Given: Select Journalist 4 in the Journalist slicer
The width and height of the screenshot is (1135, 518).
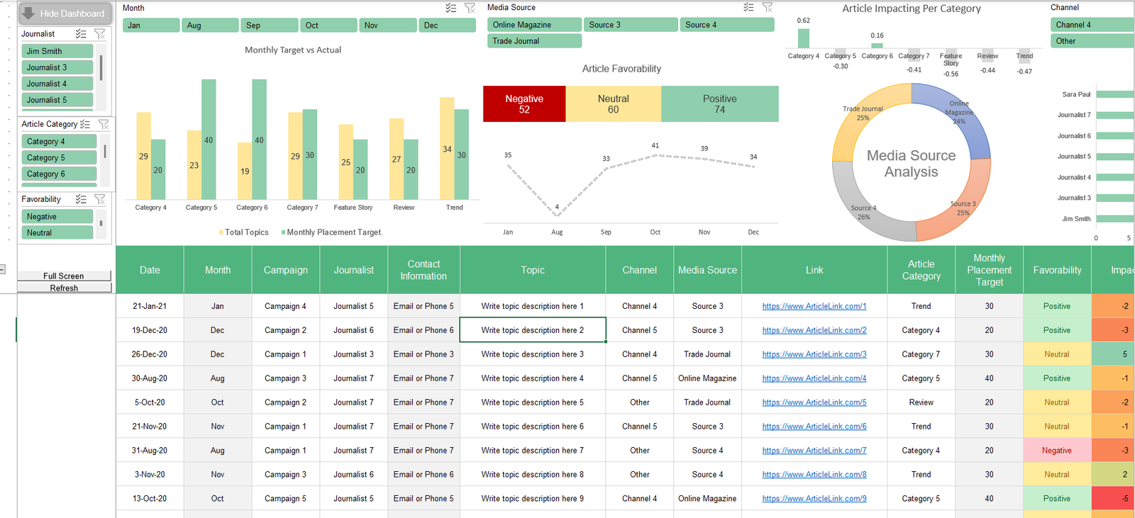Looking at the screenshot, I should [57, 84].
